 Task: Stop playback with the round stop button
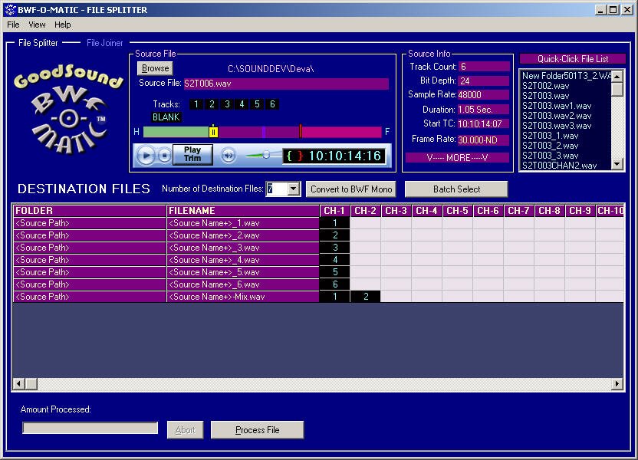click(164, 156)
